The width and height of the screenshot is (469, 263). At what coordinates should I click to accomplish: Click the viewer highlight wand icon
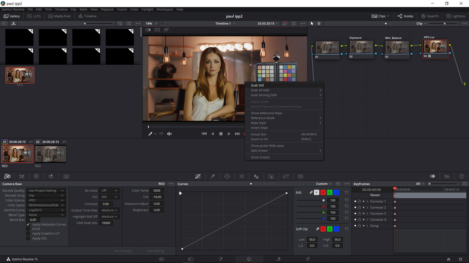(x=166, y=30)
